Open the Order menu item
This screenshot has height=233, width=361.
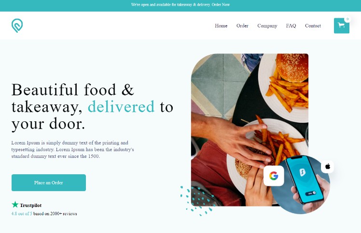coord(242,26)
